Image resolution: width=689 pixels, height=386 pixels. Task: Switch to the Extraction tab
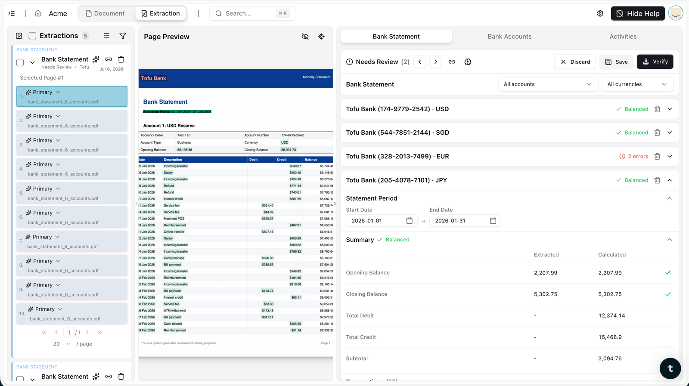161,13
